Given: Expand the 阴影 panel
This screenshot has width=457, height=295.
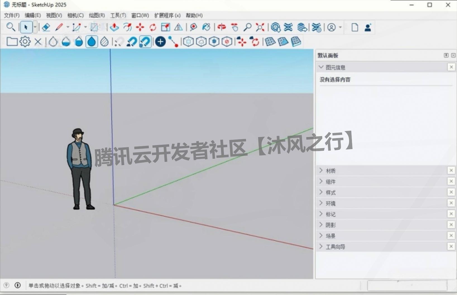Looking at the screenshot, I should coord(321,225).
